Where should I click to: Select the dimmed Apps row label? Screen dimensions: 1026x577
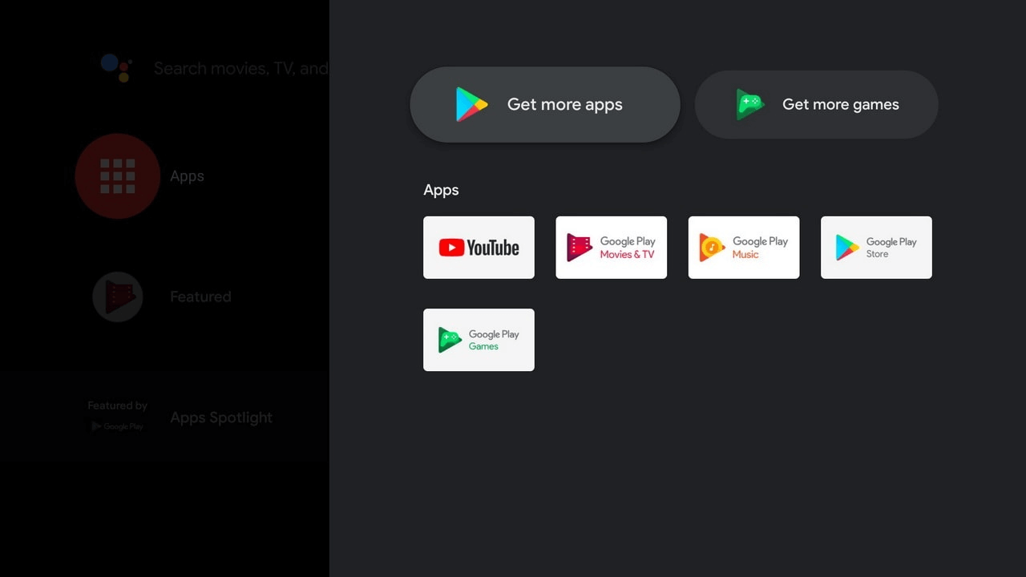pos(187,176)
